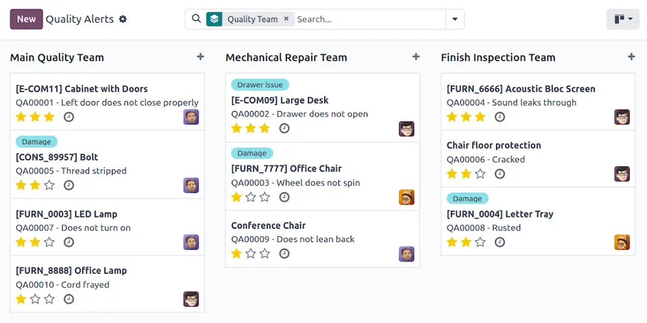Add a card to Finish Inspection Team column
Screen dimensions: 647x323
click(631, 57)
